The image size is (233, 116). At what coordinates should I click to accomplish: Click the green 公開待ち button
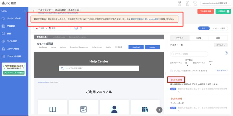223,11
